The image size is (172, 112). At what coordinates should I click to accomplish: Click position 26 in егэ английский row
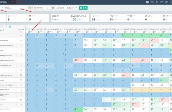(114, 60)
